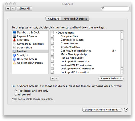This screenshot has height=121, width=135.
Task: Enable the Compare To Master checkbox
Action: coord(52,40)
